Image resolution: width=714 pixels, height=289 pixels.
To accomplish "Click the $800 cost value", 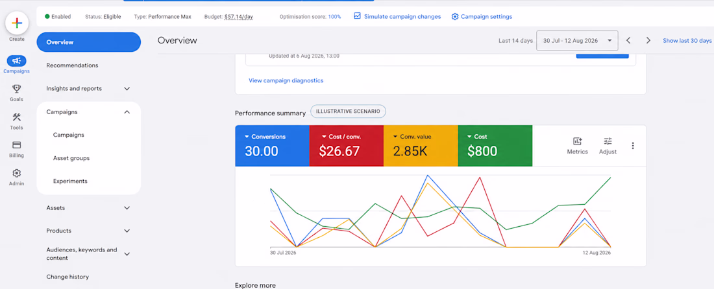I will [x=482, y=152].
